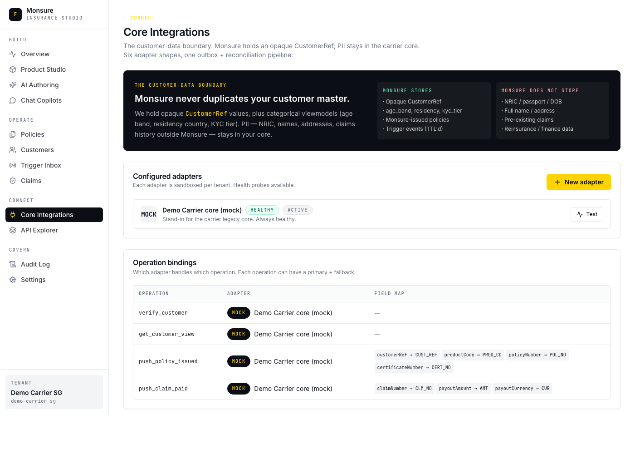Click the customerRef to CUST_REF field mapping chip
Viewport: 635px width, 454px height.
tap(407, 355)
